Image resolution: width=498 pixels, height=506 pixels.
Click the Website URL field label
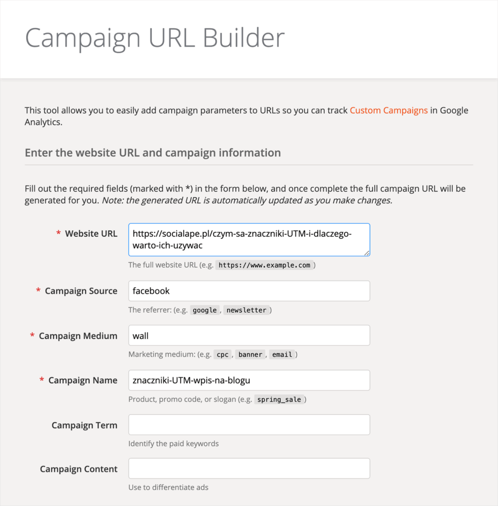(91, 233)
